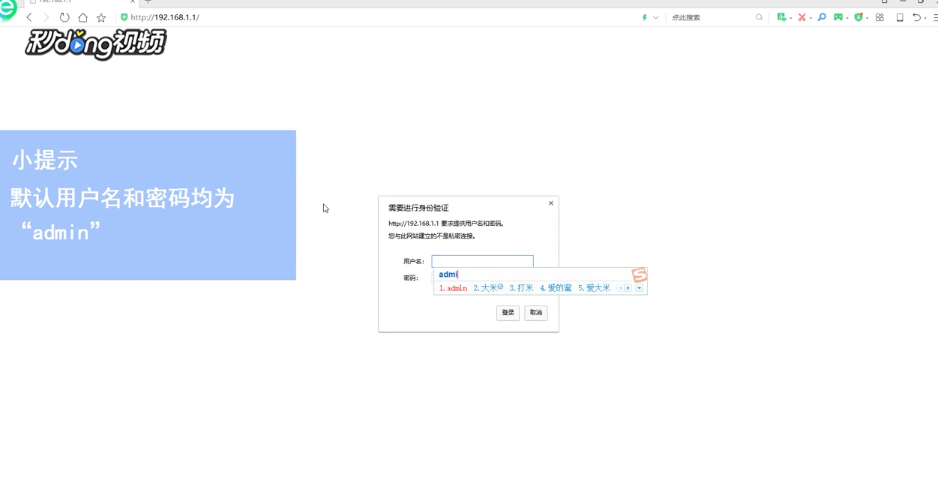938x496 pixels.
Task: Reload the page with the refresh icon
Action: point(64,17)
